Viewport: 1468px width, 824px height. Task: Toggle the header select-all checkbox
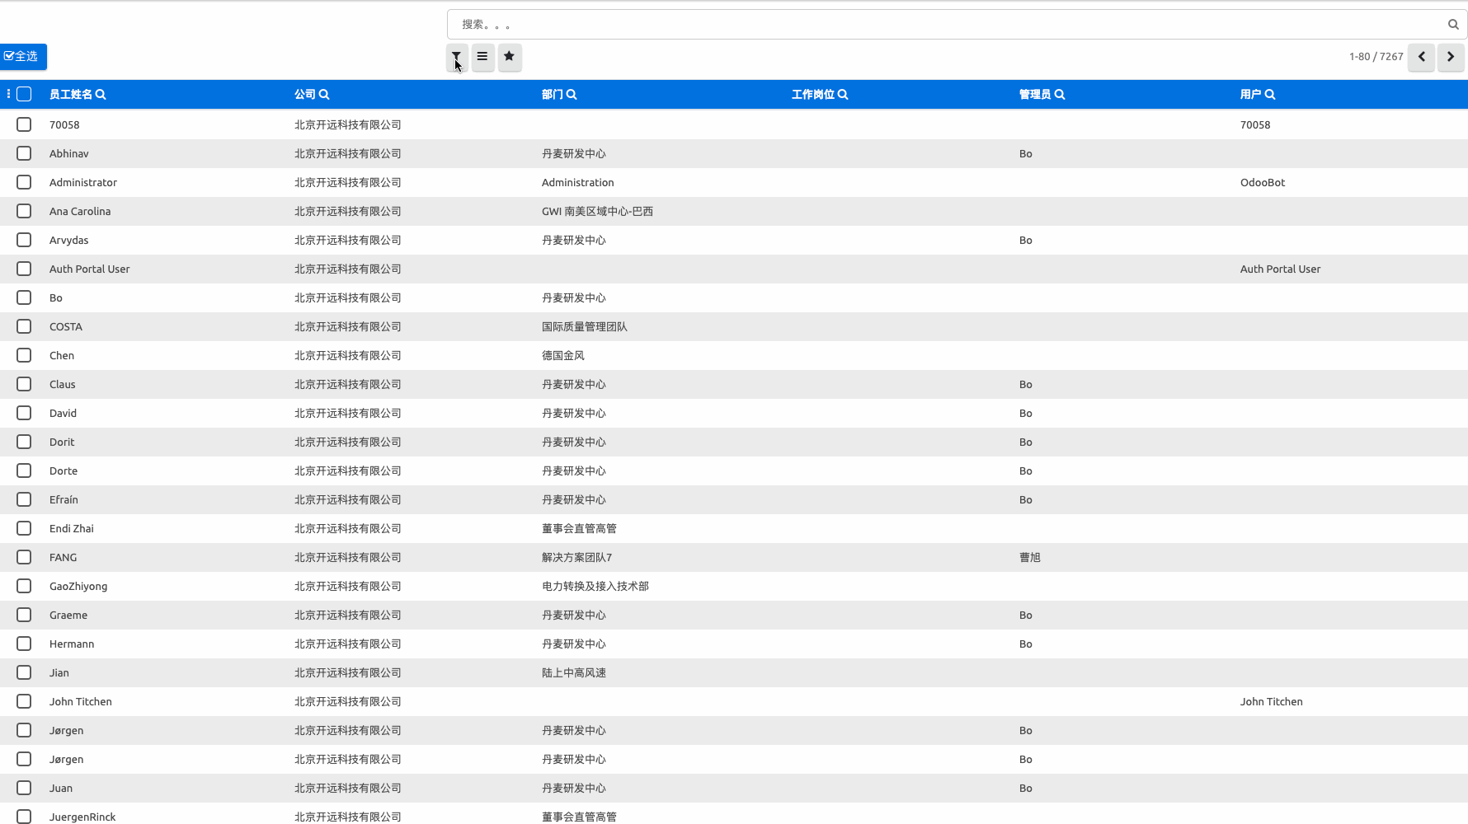coord(24,94)
